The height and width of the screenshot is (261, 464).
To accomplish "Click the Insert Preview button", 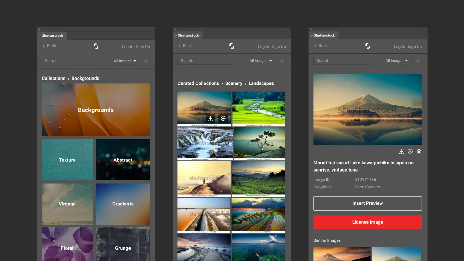I will click(368, 203).
